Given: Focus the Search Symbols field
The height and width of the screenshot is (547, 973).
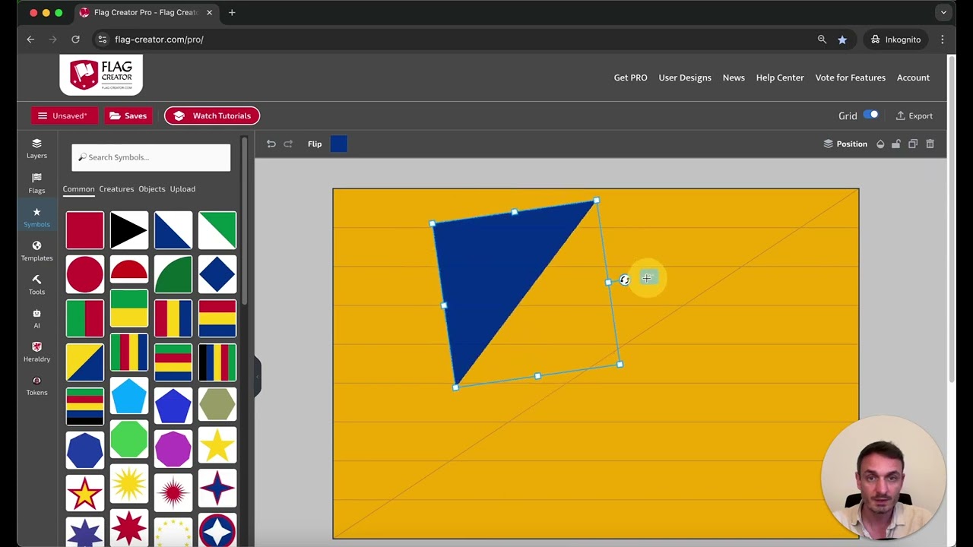Looking at the screenshot, I should (151, 157).
